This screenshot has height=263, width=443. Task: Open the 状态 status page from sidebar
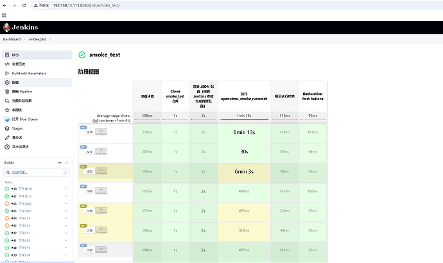coord(15,55)
